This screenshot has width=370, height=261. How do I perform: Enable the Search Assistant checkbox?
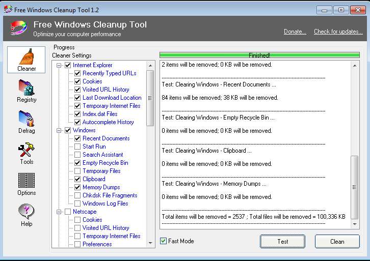click(77, 155)
